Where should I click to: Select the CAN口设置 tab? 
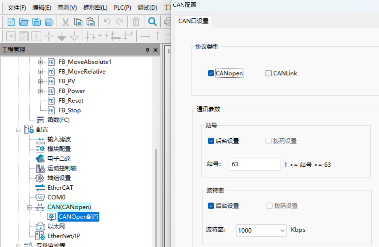(193, 21)
